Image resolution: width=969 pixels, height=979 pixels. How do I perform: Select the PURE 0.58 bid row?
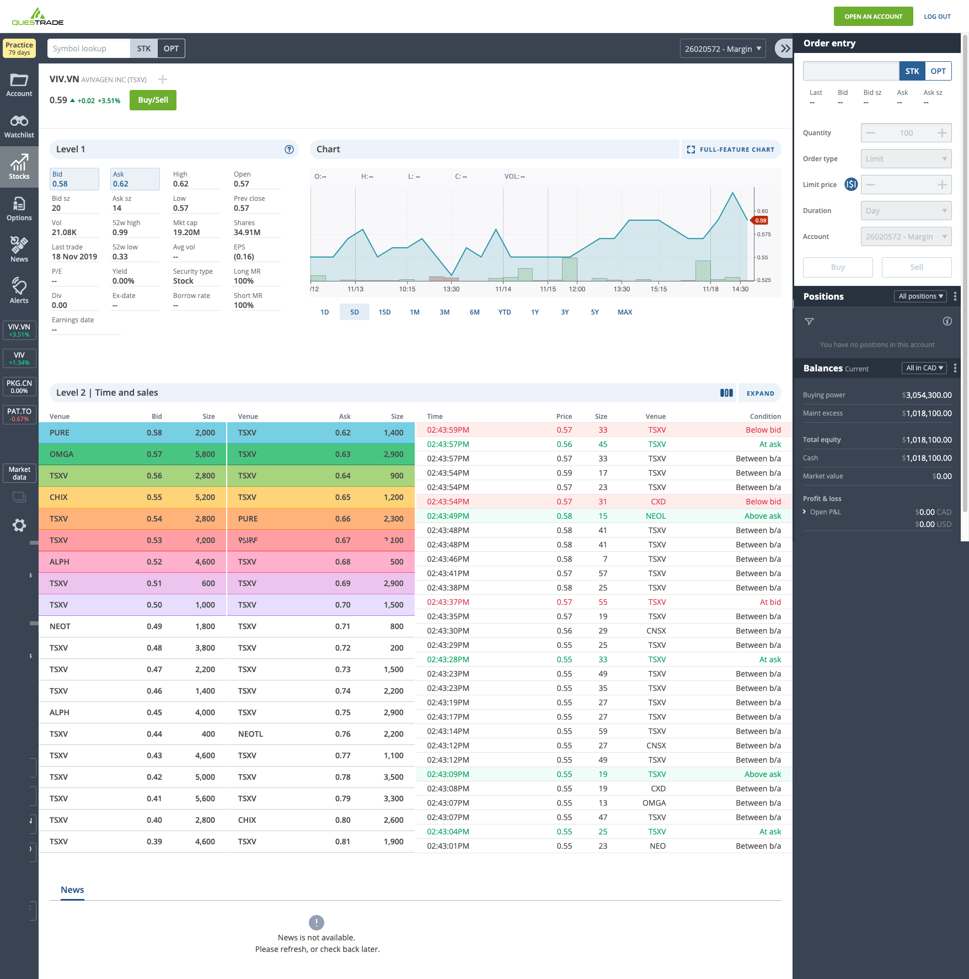(132, 433)
